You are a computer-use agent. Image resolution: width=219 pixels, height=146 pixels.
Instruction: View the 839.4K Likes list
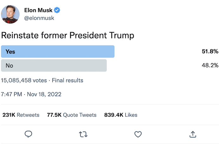click(121, 115)
